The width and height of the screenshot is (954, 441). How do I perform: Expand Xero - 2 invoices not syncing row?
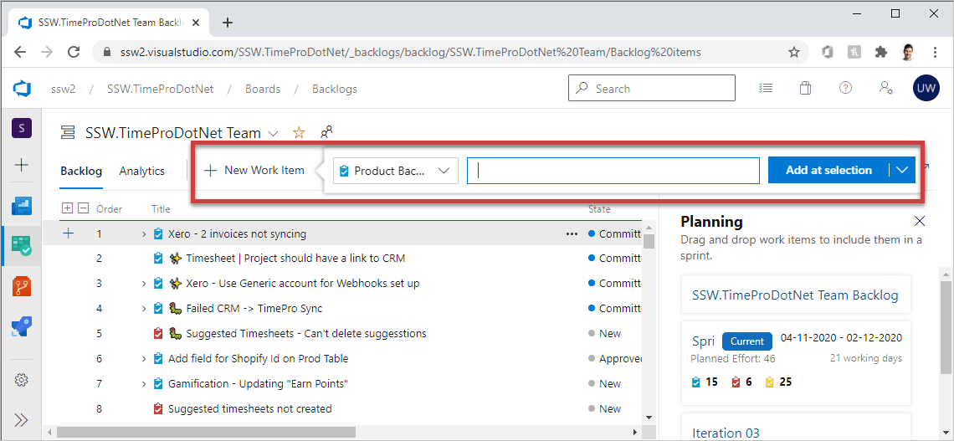tap(144, 234)
